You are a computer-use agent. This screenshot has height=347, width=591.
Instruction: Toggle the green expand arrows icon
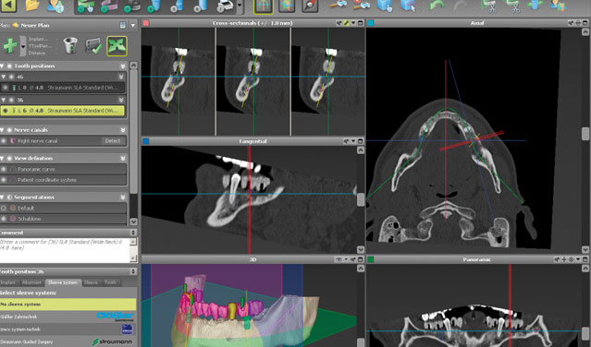point(117,46)
